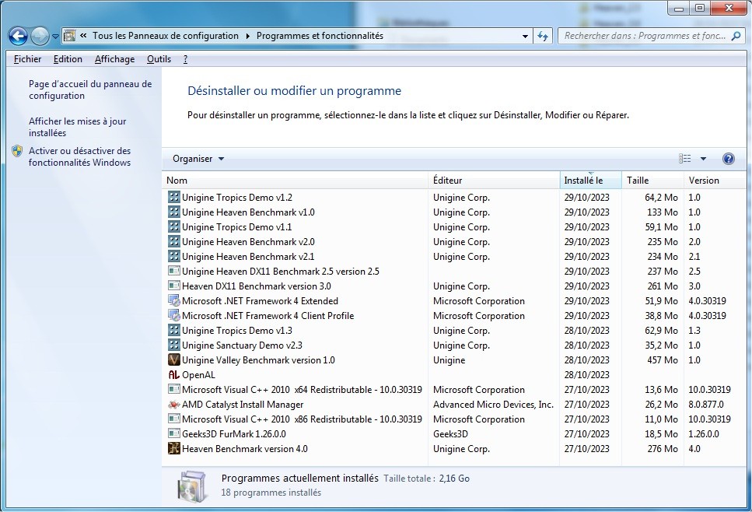Viewport: 752px width, 512px height.
Task: Click the search magnifier icon
Action: [736, 36]
